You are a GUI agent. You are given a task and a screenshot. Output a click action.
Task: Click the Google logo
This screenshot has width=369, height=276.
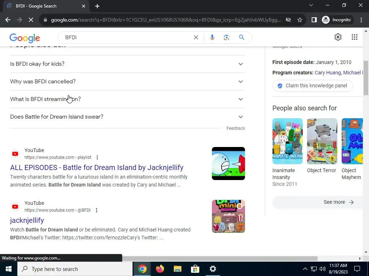25,38
